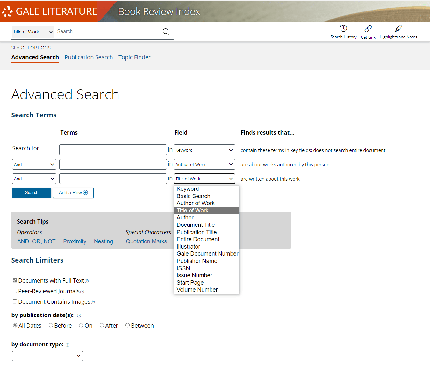Image resolution: width=430 pixels, height=371 pixels.
Task: Open first And operator dropdown
Action: tap(34, 164)
